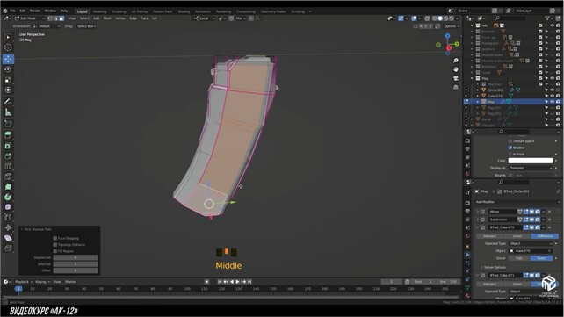
Task: Switch to vertex select mode
Action: [x=50, y=18]
